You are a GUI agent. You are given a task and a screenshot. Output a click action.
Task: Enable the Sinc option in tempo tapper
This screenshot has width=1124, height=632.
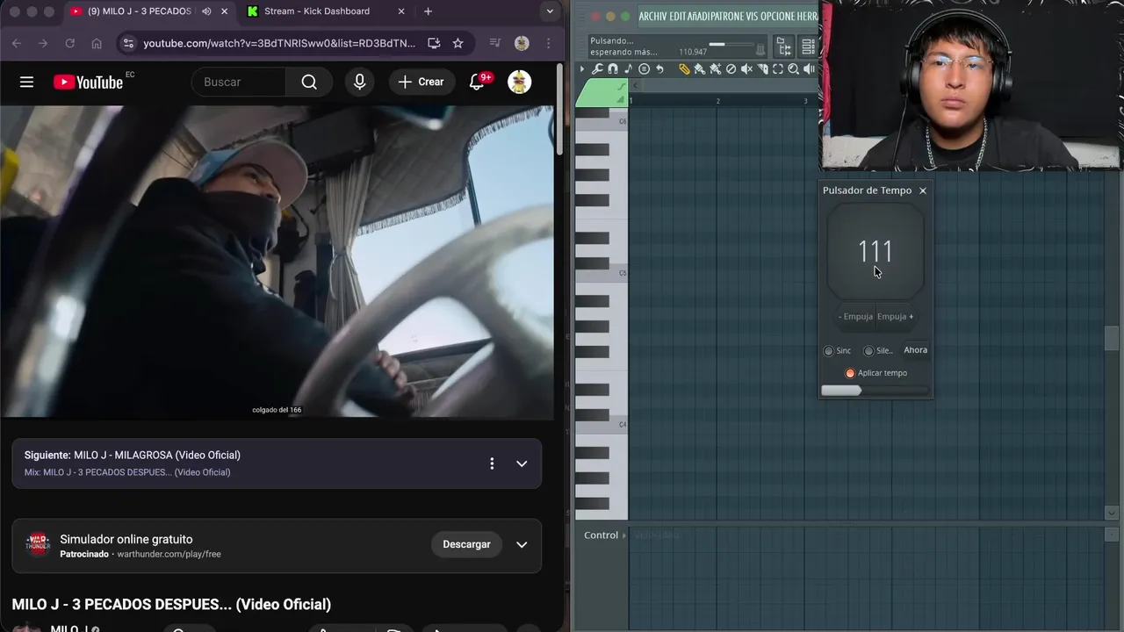(x=828, y=350)
